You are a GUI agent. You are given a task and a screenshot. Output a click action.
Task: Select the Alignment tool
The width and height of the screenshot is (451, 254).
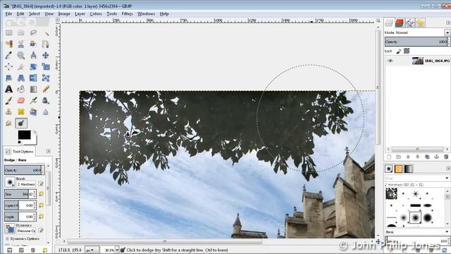coord(9,66)
